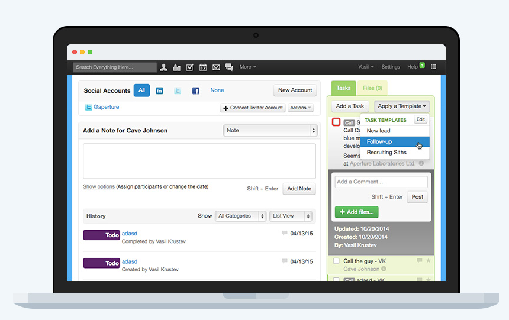The image size is (509, 320).
Task: Toggle the Apply a Template dropdown
Action: point(401,106)
